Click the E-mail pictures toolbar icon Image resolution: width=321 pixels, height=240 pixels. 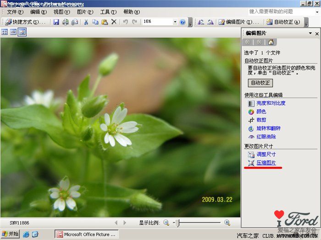point(75,22)
